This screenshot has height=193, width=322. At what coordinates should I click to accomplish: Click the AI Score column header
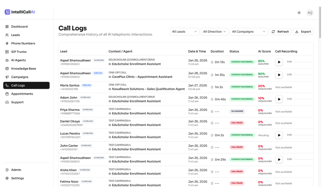(x=264, y=51)
